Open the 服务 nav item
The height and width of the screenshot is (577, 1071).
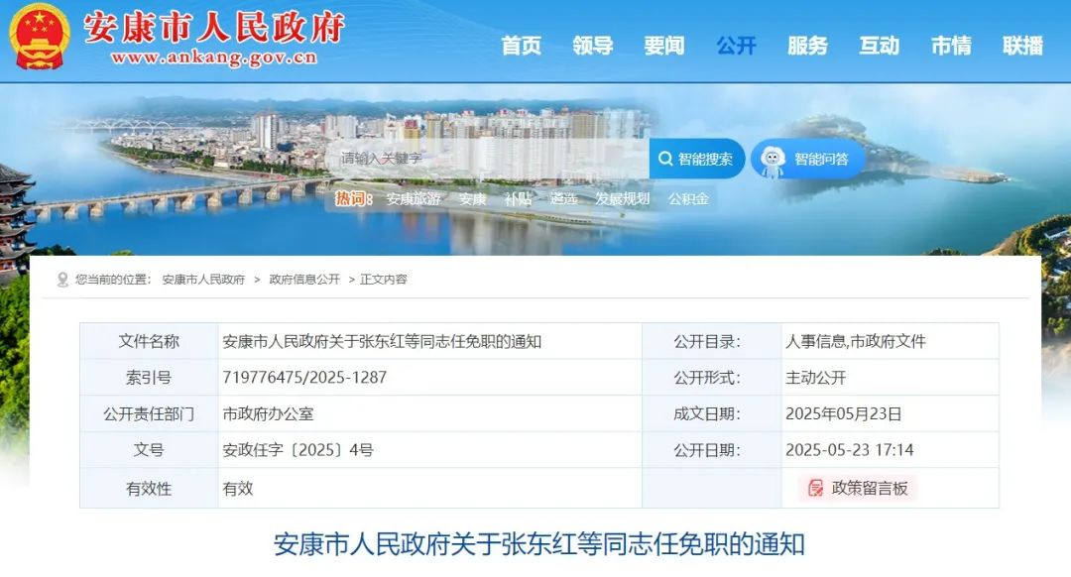[807, 45]
